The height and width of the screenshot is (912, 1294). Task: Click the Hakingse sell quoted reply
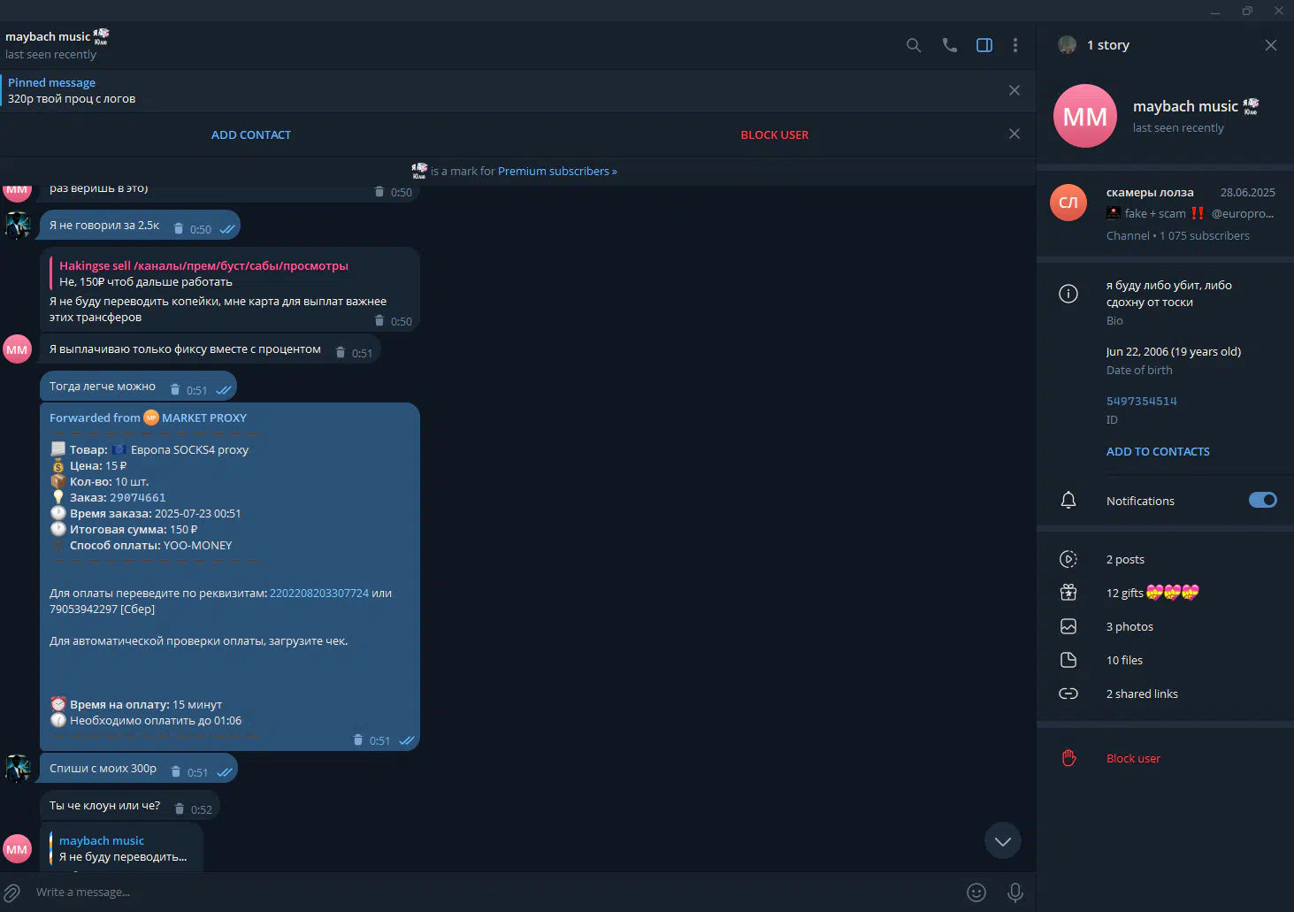(232, 273)
